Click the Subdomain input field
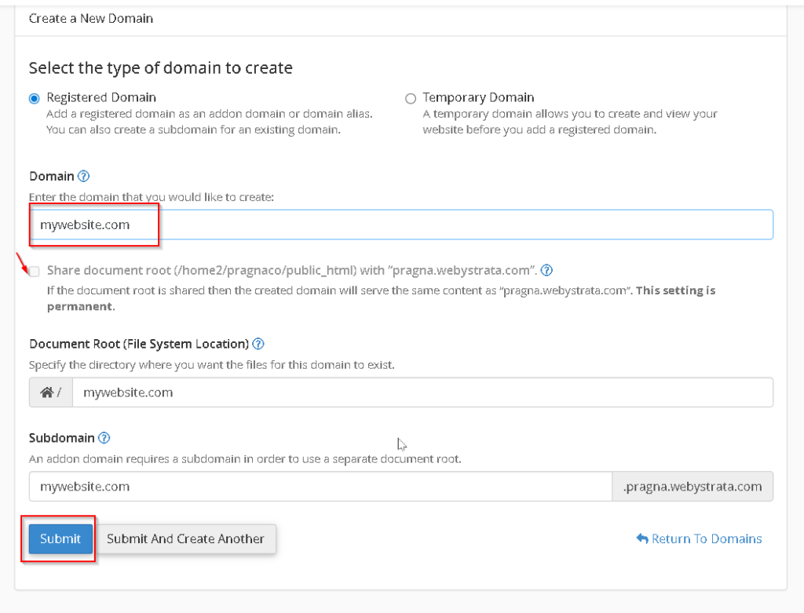 [x=320, y=487]
